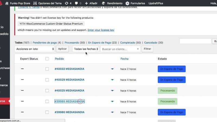The height and width of the screenshot is (122, 217).
Task: Click the Export Status column header
Action: coord(29,59)
